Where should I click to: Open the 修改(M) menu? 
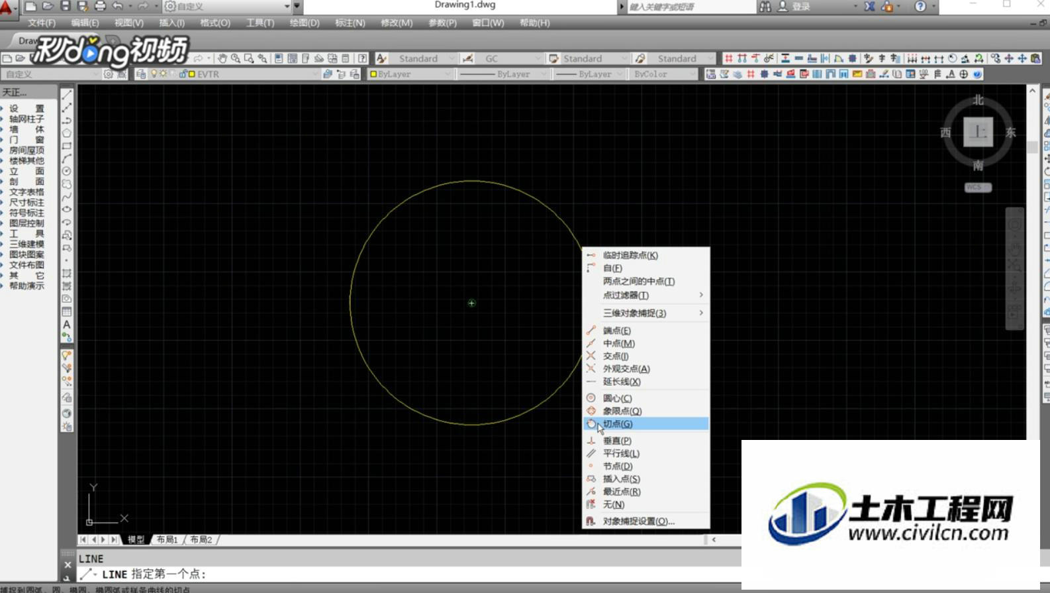[x=397, y=23]
